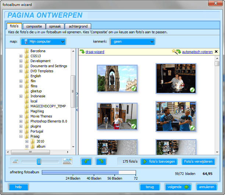Click the folder tree scroll up arrow

click(73, 51)
